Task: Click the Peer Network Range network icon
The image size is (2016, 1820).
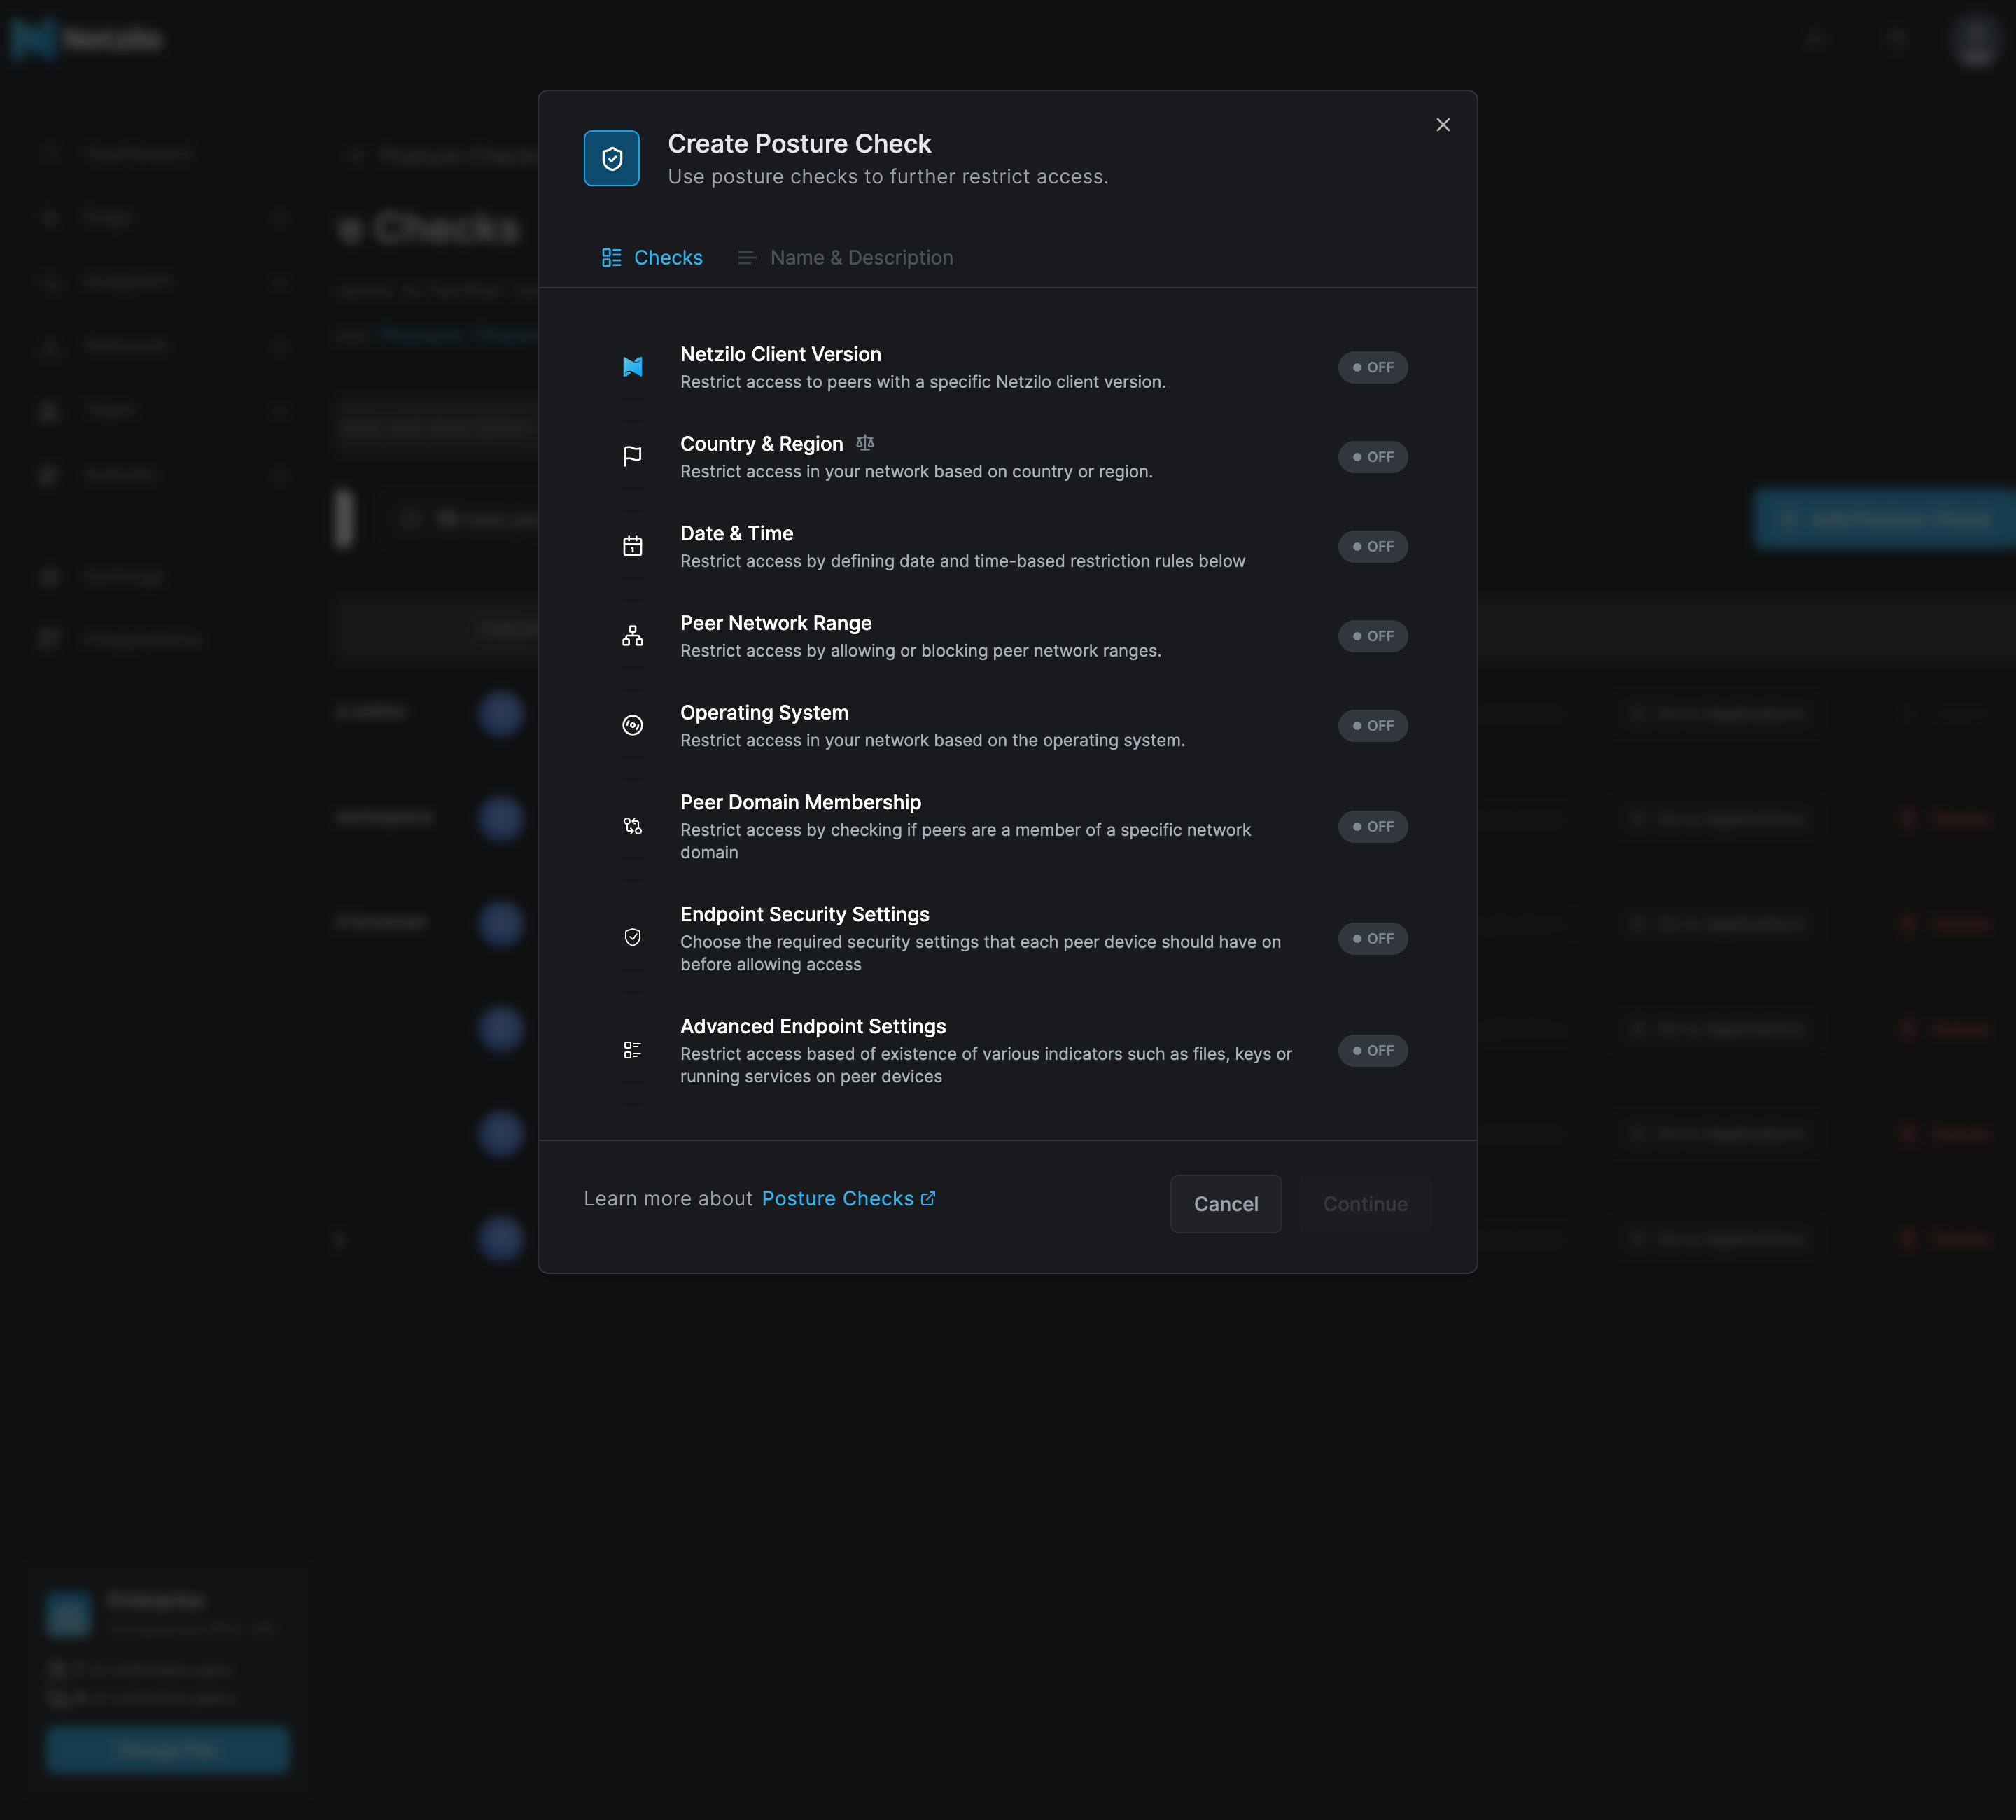Action: (x=632, y=636)
